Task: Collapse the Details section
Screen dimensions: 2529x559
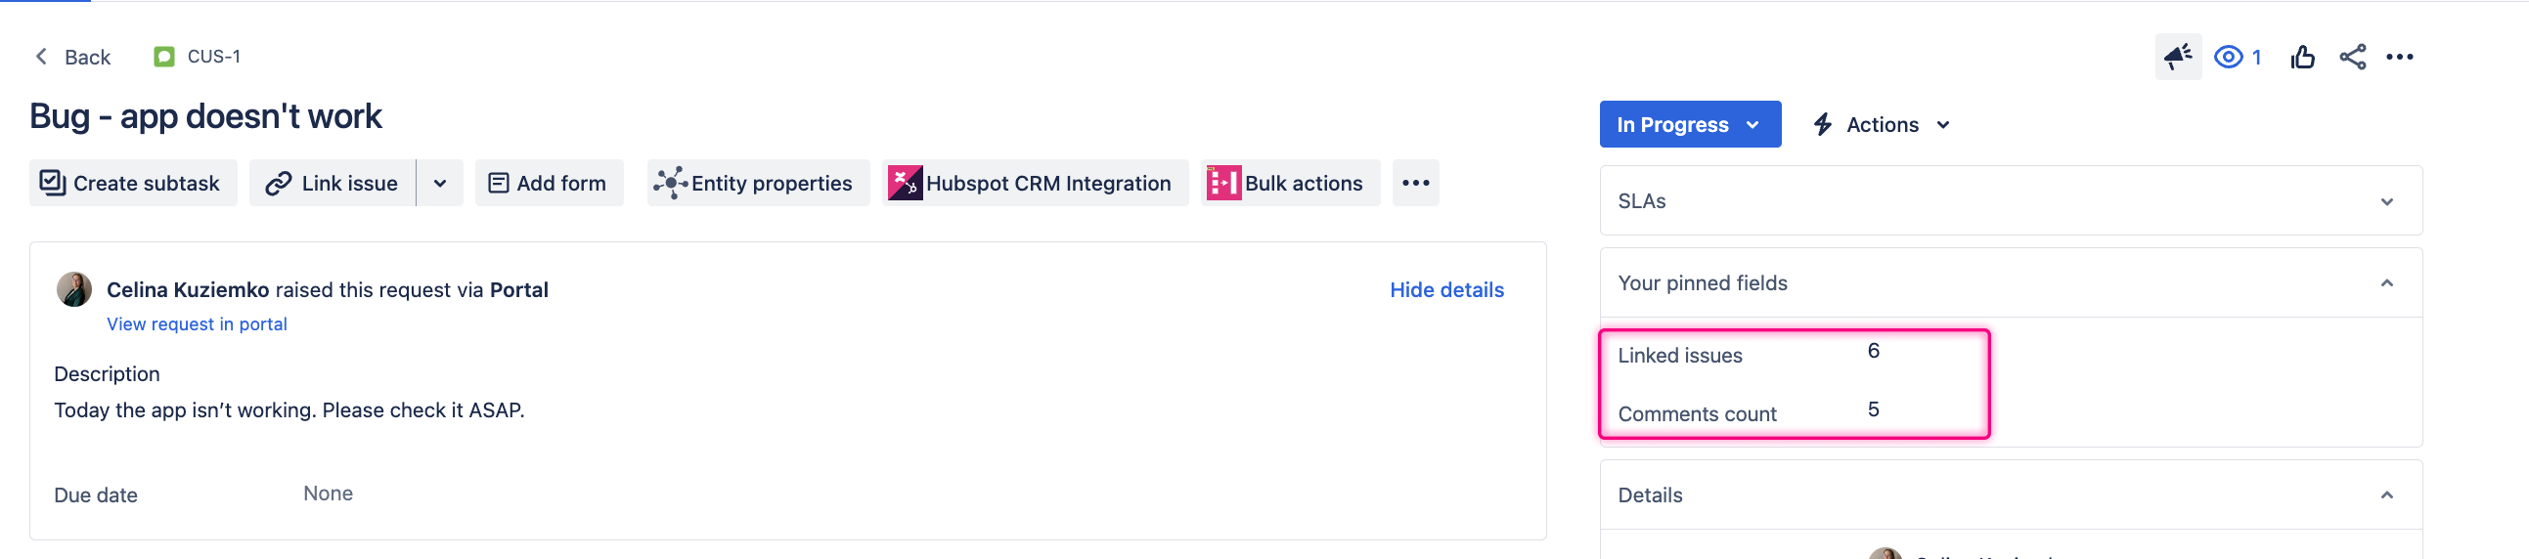Action: pos(2386,495)
